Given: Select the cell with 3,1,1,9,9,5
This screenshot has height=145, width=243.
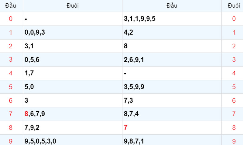Looking at the screenshot, I should tap(140, 19).
